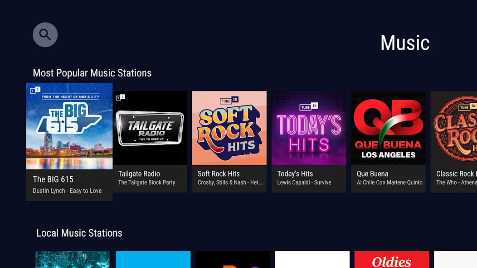Click TuneIn logo on Soft Rock Hits
Image resolution: width=477 pixels, height=268 pixels.
(x=229, y=100)
